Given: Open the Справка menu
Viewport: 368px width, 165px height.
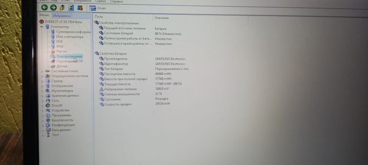Looking at the screenshot, I should point(116,1).
